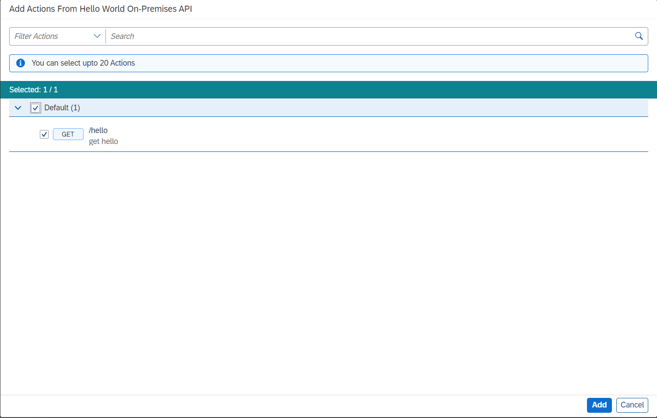The image size is (657, 418).
Task: Click the 'get hello' description text
Action: [x=103, y=141]
